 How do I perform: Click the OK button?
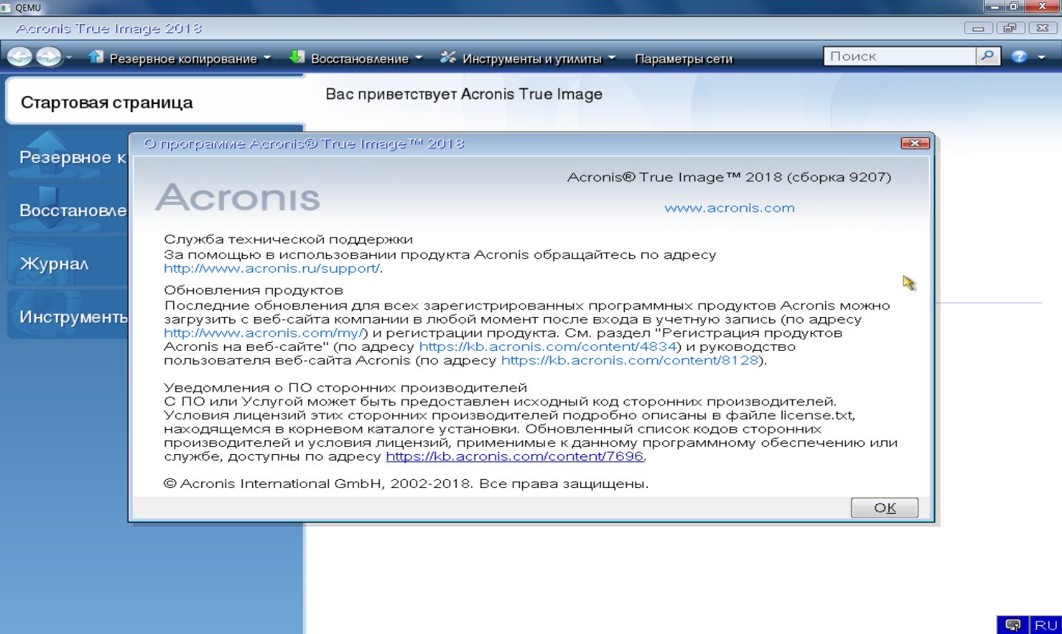click(x=884, y=507)
